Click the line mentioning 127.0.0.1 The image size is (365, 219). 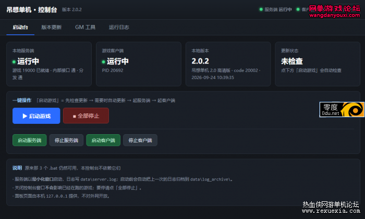pos(61,196)
